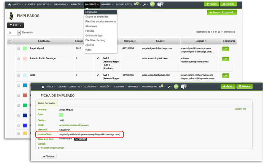Screen dimensions: 267x166
Task: Expand the MAESTROS menu in the Ficha navbar
Action: [120, 87]
